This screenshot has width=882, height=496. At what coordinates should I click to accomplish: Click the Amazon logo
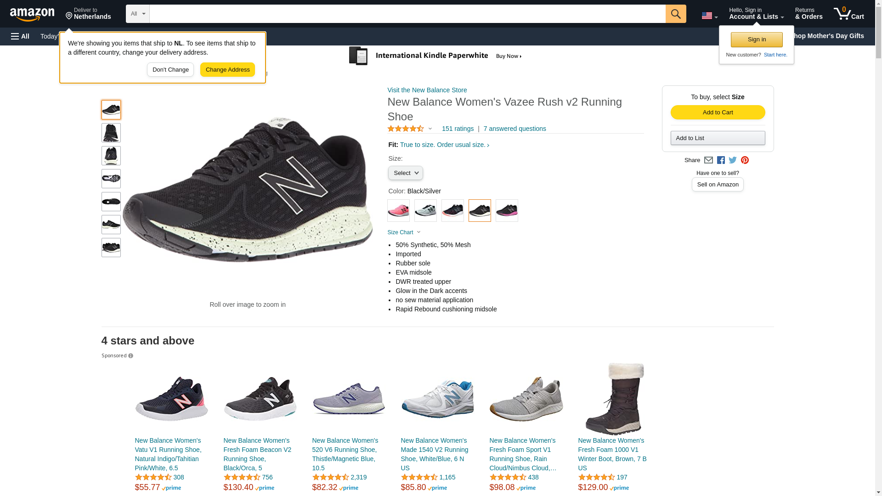point(32,14)
